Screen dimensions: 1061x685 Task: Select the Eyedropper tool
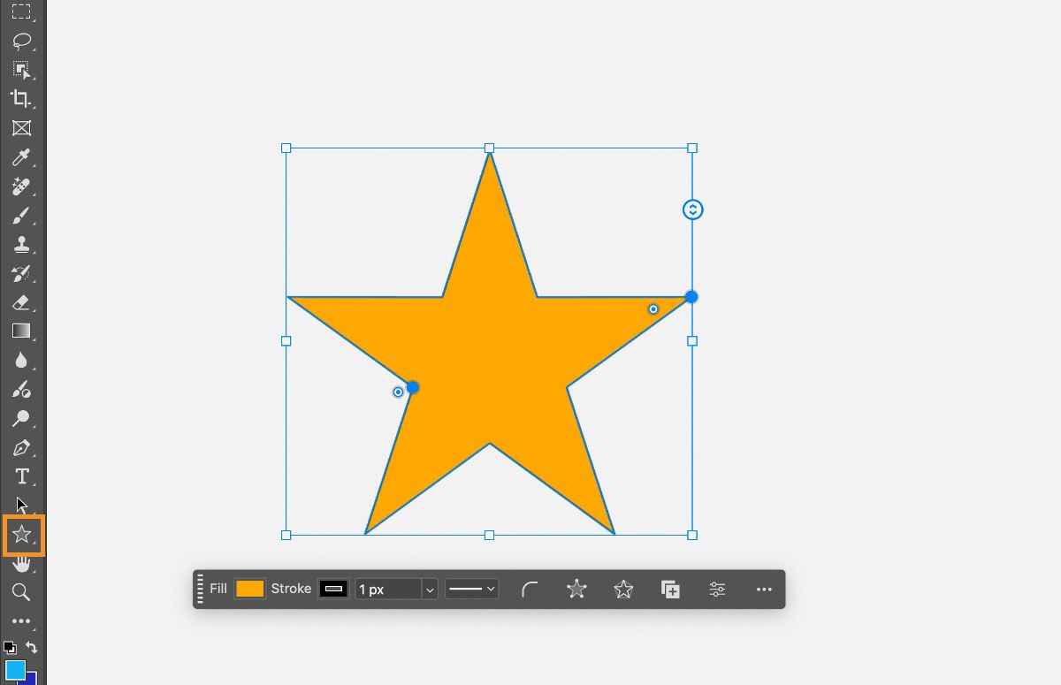coord(22,156)
